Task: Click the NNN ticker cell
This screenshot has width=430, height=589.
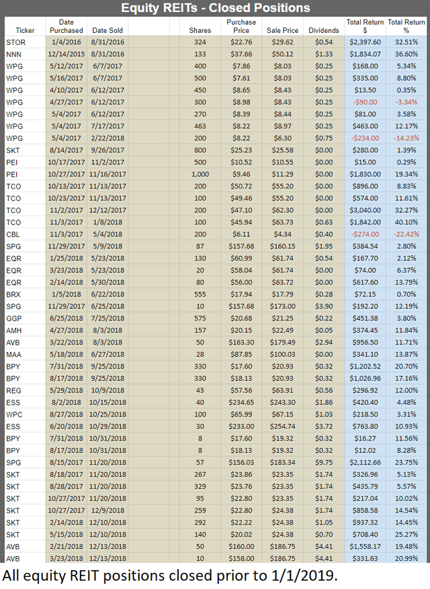Action: (x=13, y=54)
